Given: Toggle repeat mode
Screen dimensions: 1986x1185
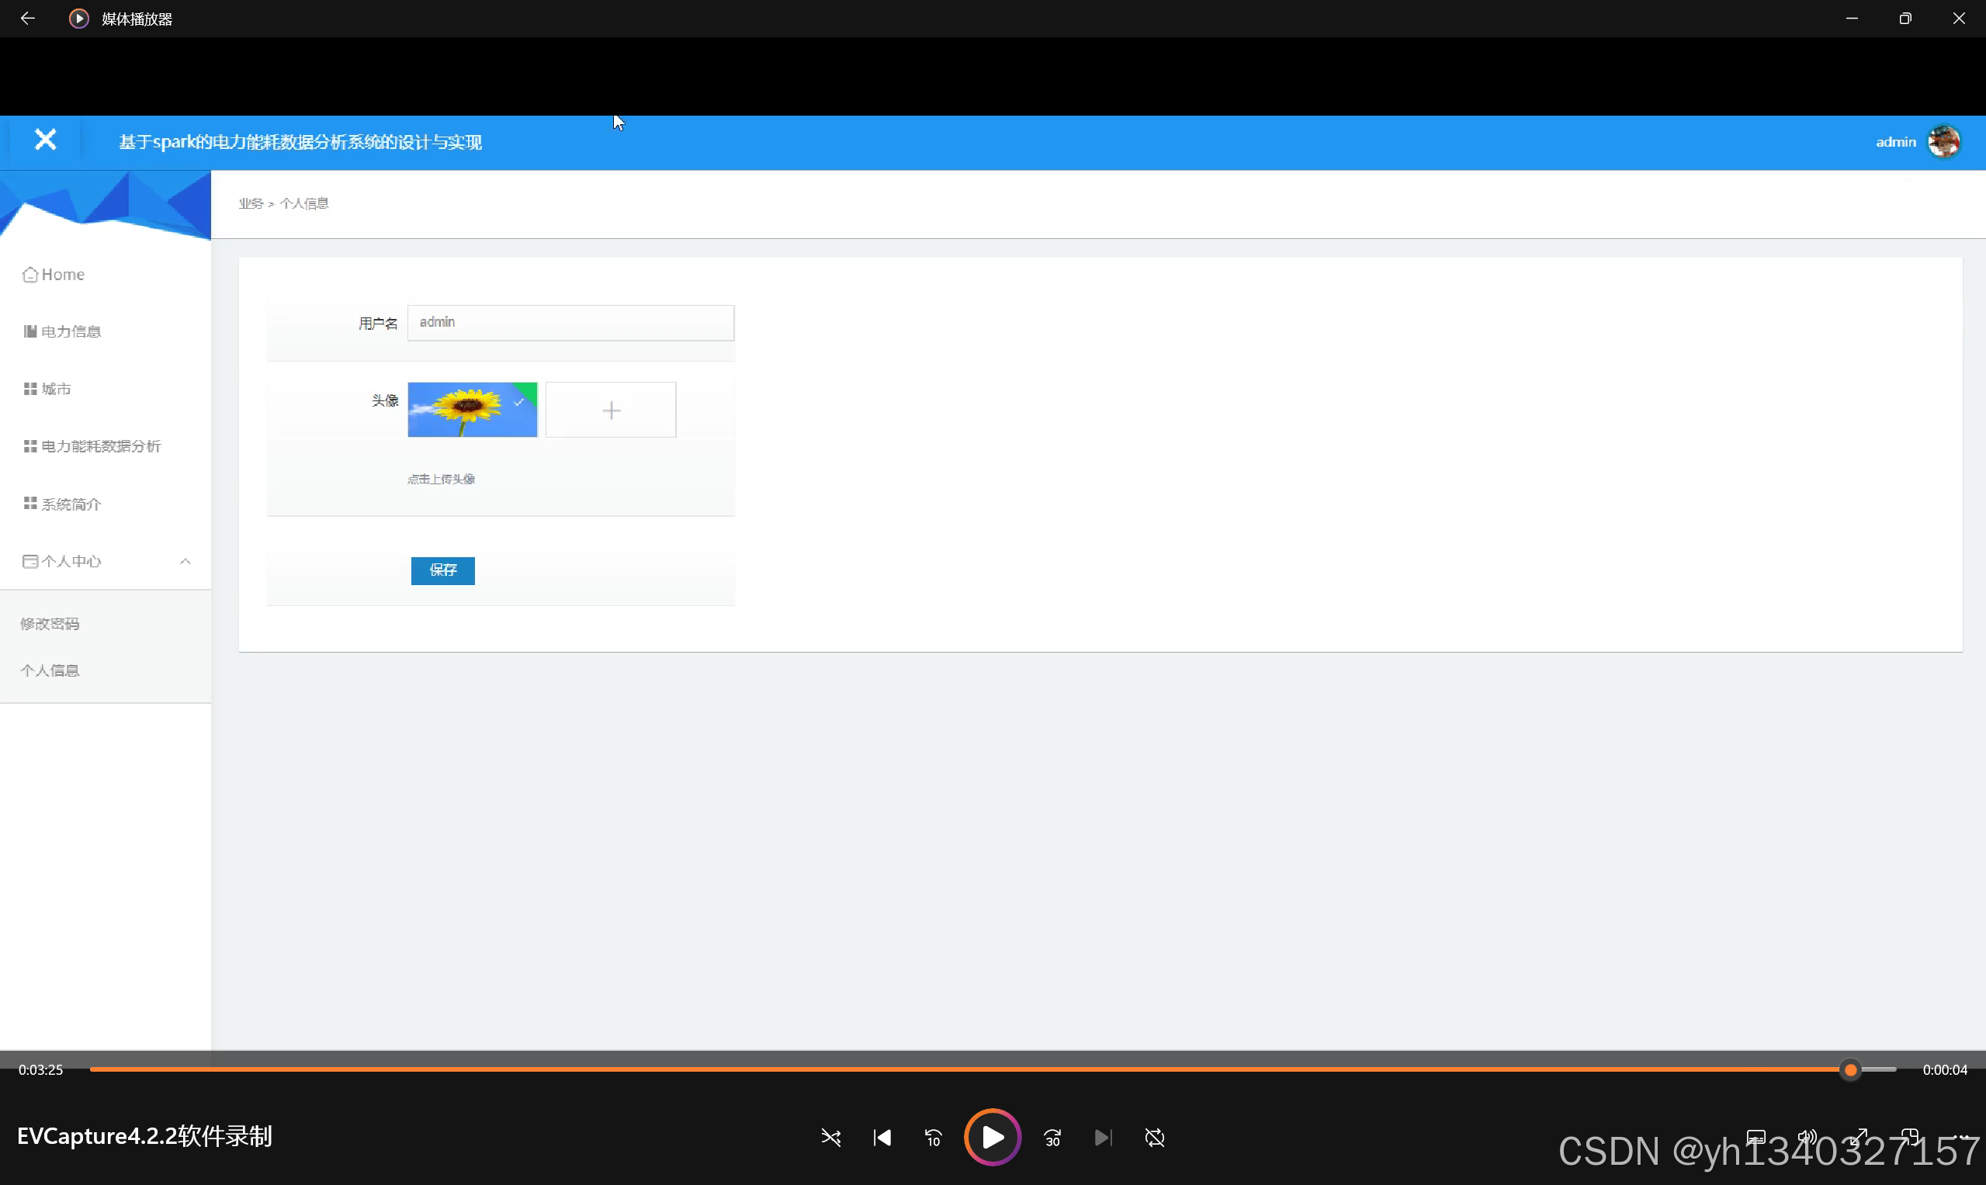Looking at the screenshot, I should 1155,1137.
